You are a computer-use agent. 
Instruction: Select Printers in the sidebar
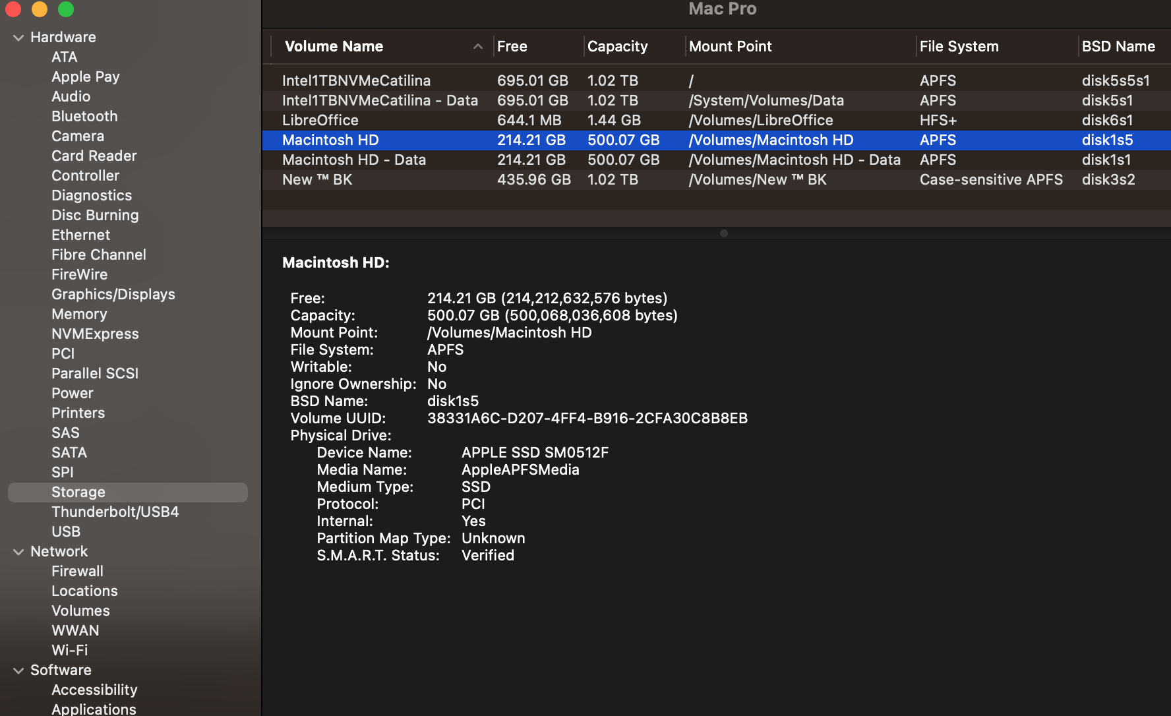coord(78,413)
